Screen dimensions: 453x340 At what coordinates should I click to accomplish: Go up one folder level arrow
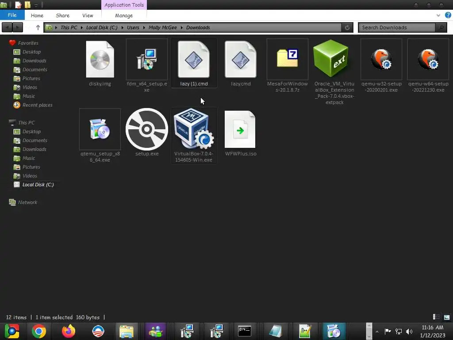[38, 27]
